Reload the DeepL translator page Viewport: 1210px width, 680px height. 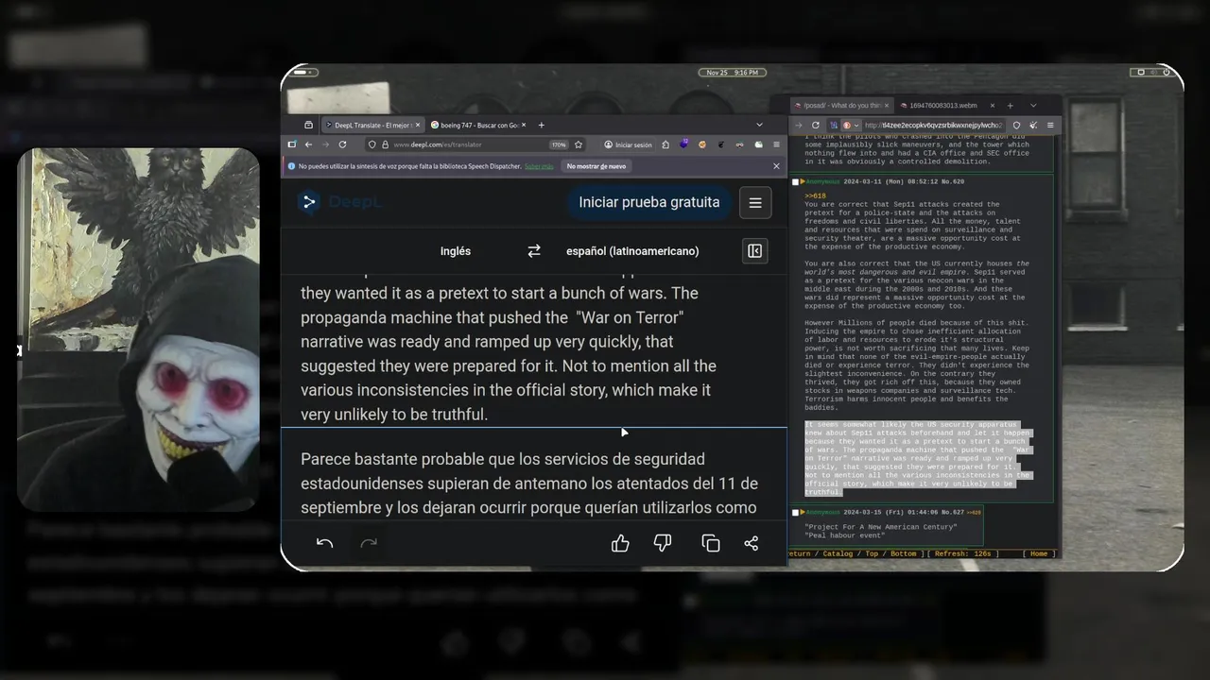pyautogui.click(x=342, y=144)
